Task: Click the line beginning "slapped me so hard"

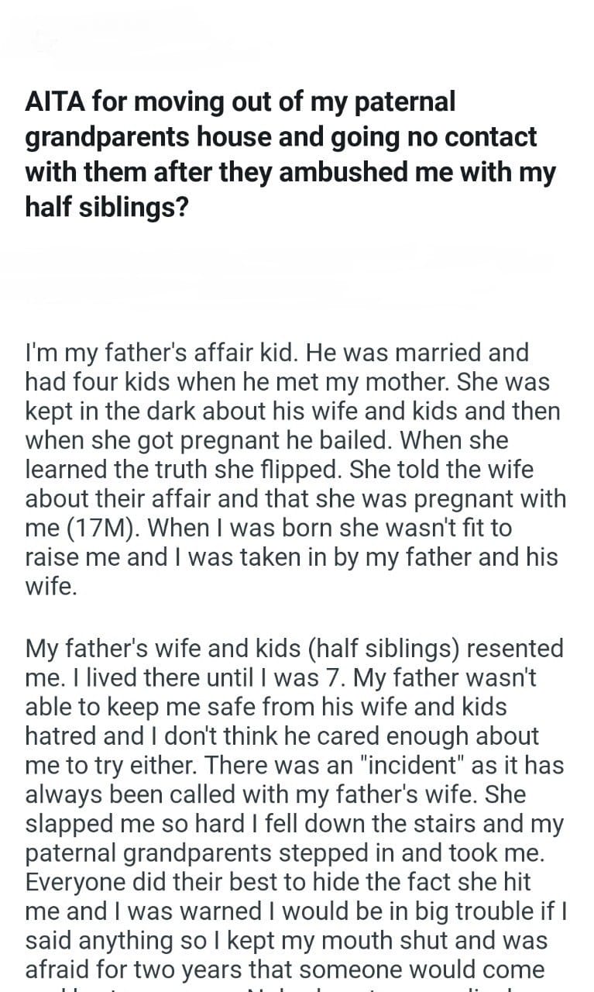Action: (294, 823)
